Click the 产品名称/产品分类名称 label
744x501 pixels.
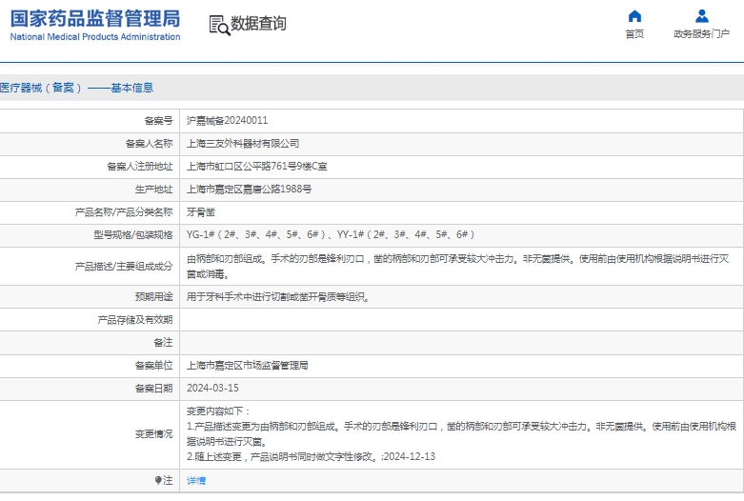pyautogui.click(x=124, y=212)
